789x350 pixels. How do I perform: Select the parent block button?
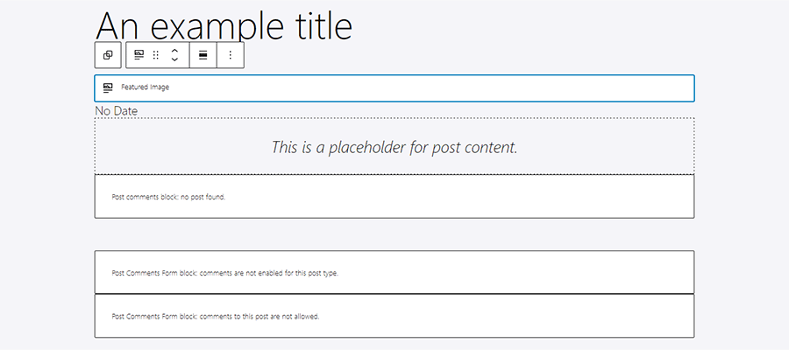point(108,55)
